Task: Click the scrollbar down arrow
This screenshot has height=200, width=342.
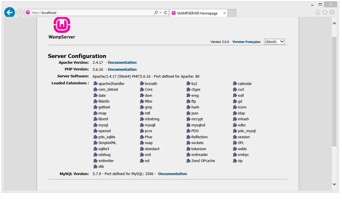Action: pos(334,184)
